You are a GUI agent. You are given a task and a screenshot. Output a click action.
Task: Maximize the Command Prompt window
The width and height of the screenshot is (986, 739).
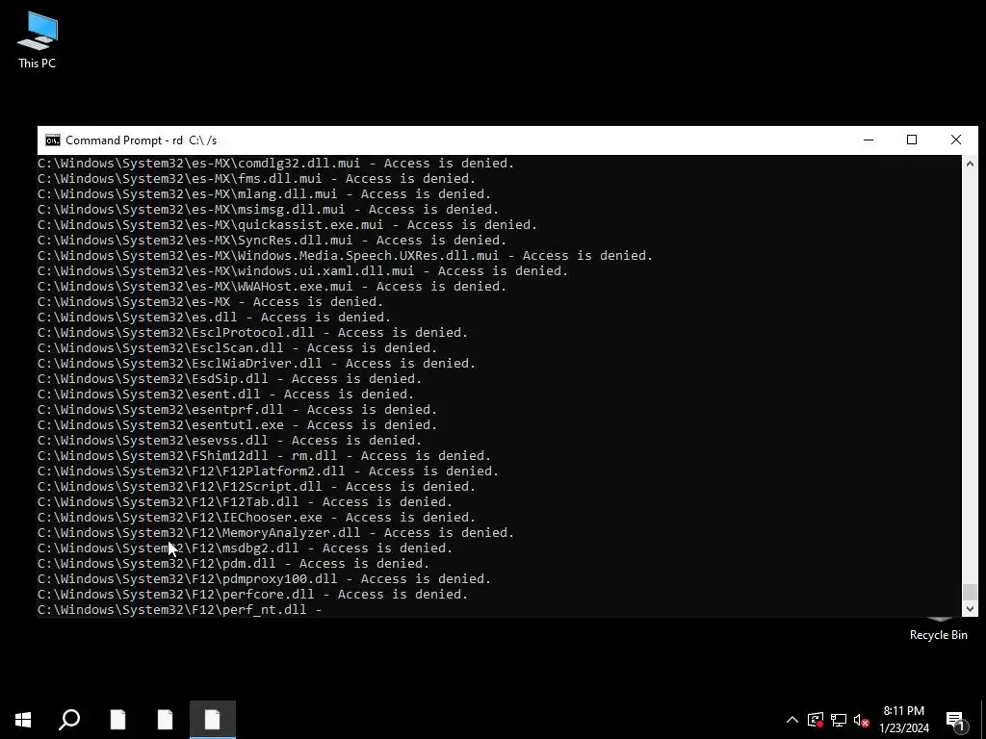point(912,140)
